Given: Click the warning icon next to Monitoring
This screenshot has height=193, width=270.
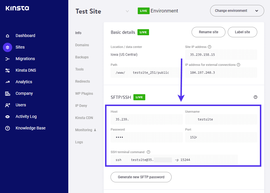Looking at the screenshot, I should click(95, 130).
